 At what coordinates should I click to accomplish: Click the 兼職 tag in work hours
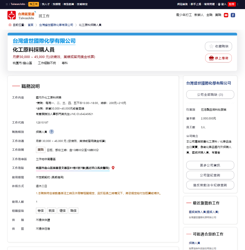41,150
